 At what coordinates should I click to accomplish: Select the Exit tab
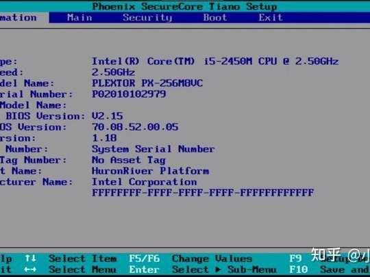(271, 18)
